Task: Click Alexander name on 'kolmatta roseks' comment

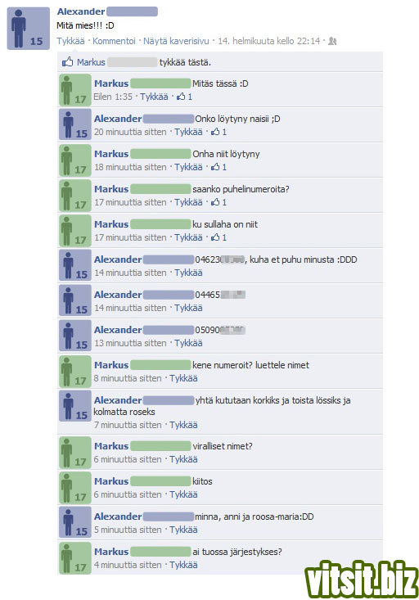Action: (118, 400)
